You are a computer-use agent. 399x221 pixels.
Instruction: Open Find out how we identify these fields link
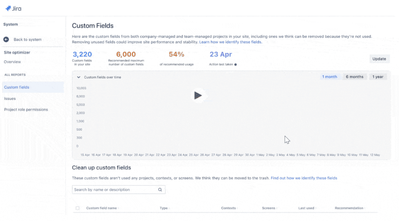click(304, 178)
